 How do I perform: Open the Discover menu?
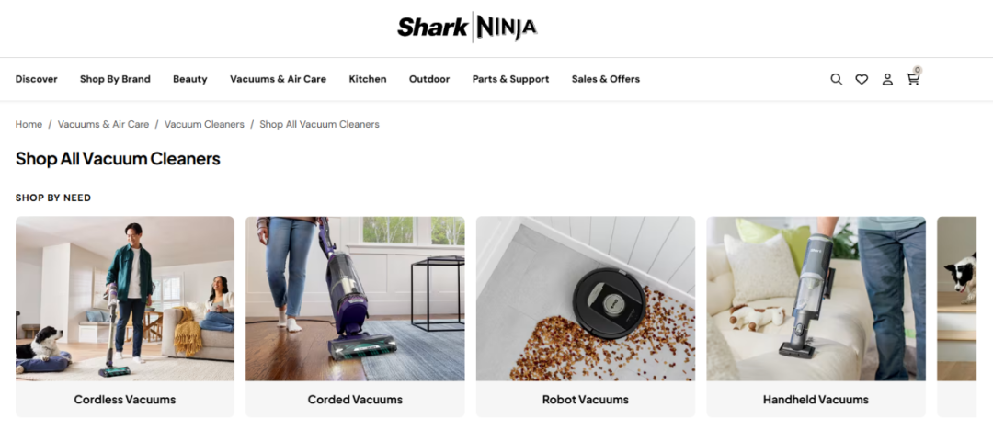(36, 79)
